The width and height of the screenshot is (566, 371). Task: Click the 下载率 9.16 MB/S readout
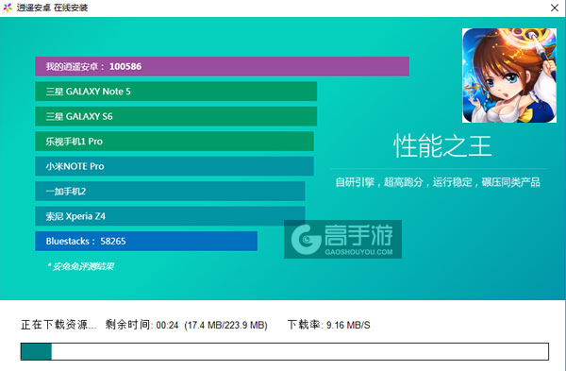(x=329, y=325)
